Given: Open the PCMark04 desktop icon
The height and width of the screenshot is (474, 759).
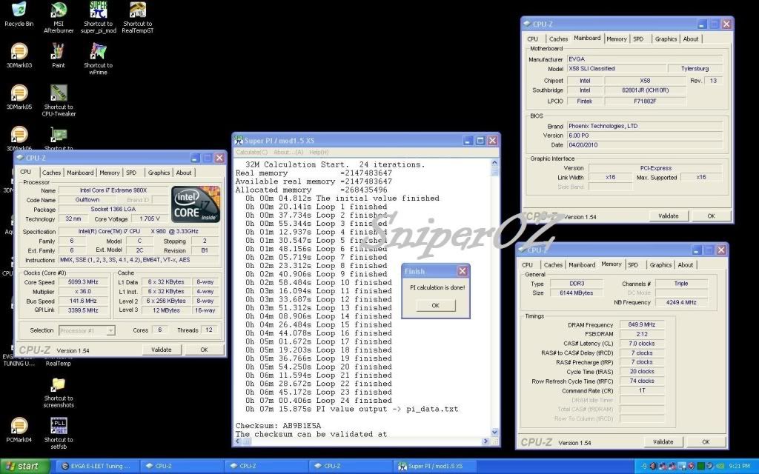Looking at the screenshot, I should [19, 427].
